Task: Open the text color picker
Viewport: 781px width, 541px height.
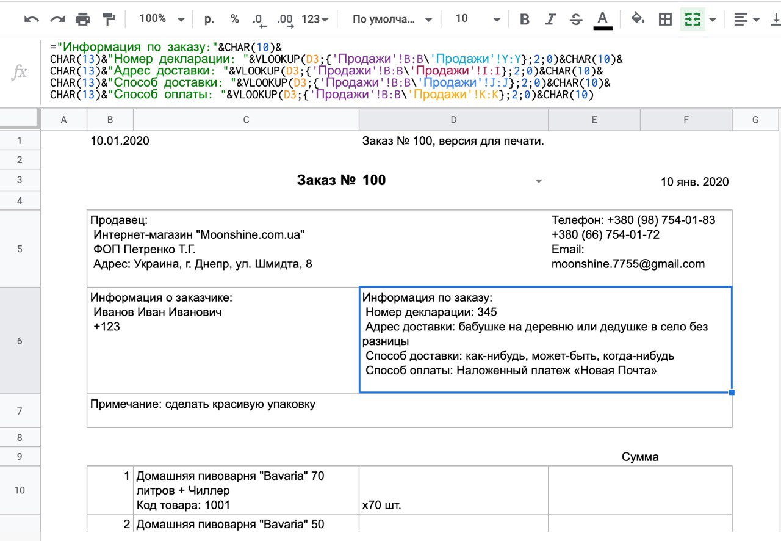Action: (603, 20)
